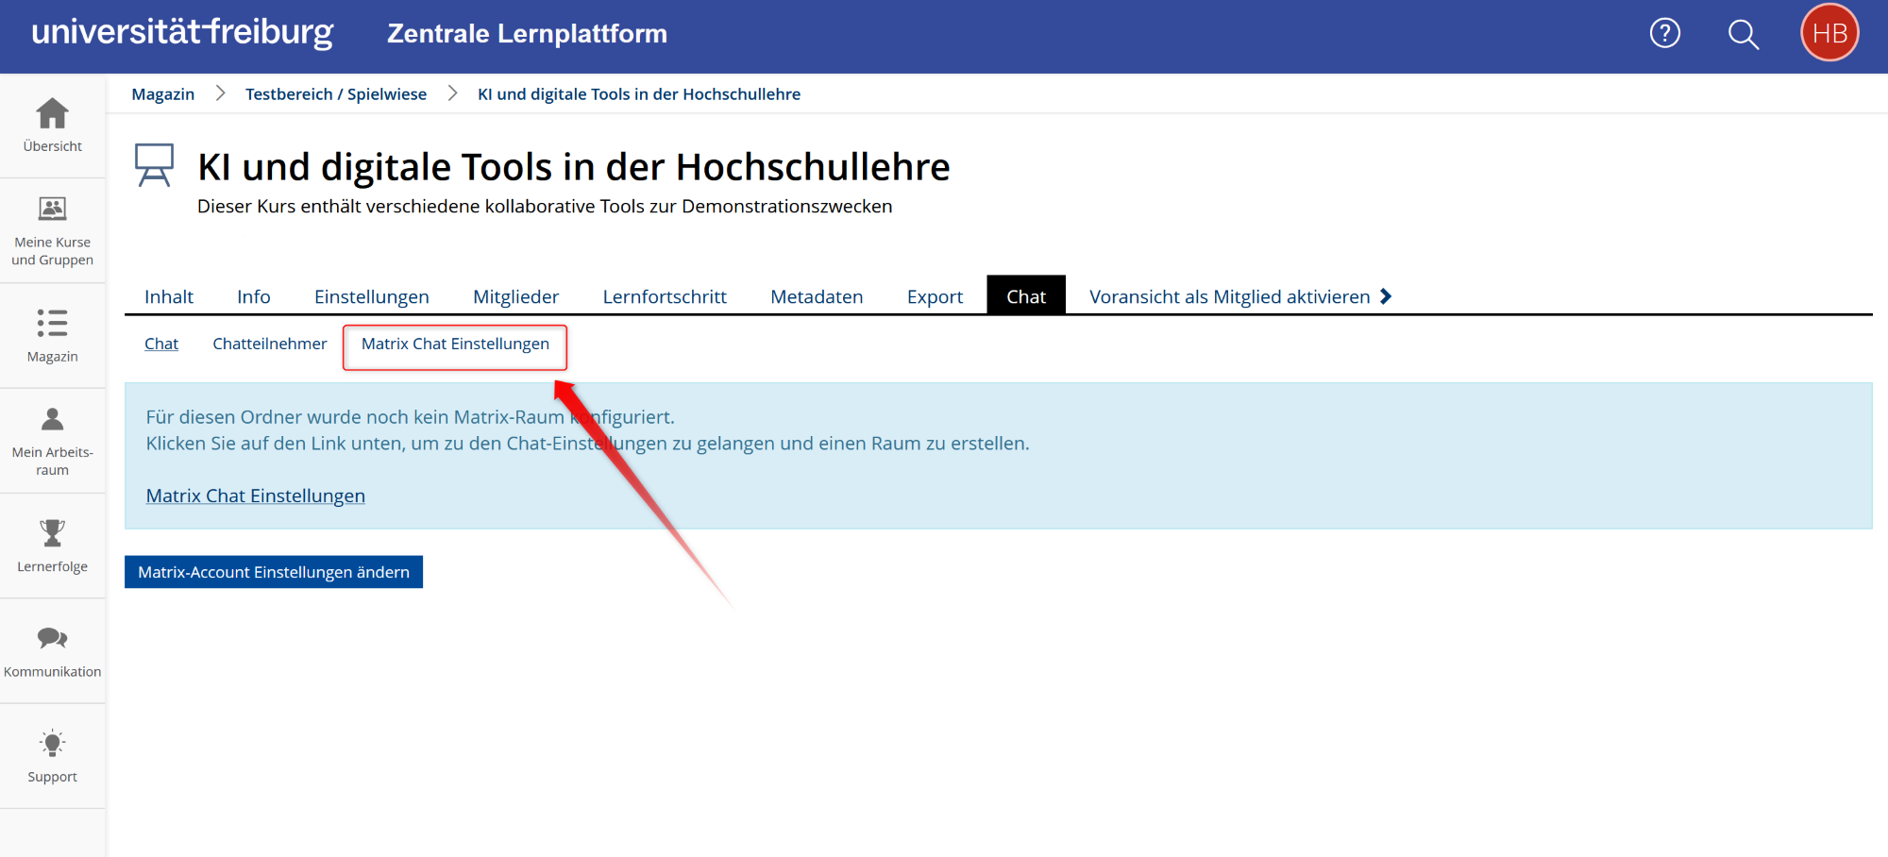1888x857 pixels.
Task: Open the highlighted Matrix Chat Einstellungen subtab
Action: (454, 344)
